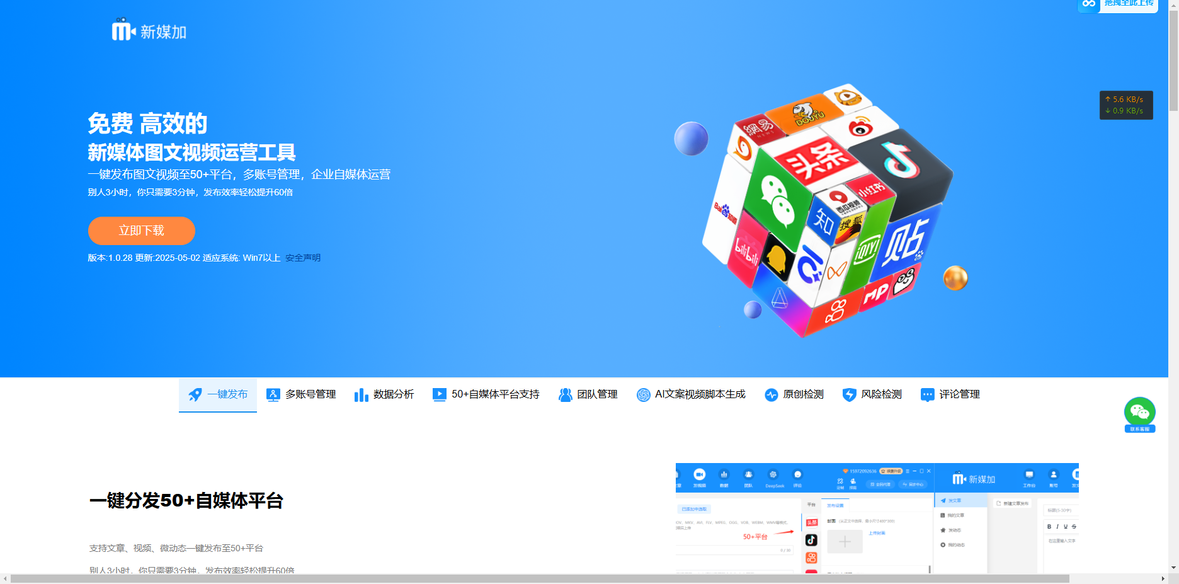
Task: Click the scroll left arrow at bottom
Action: pyautogui.click(x=5, y=578)
